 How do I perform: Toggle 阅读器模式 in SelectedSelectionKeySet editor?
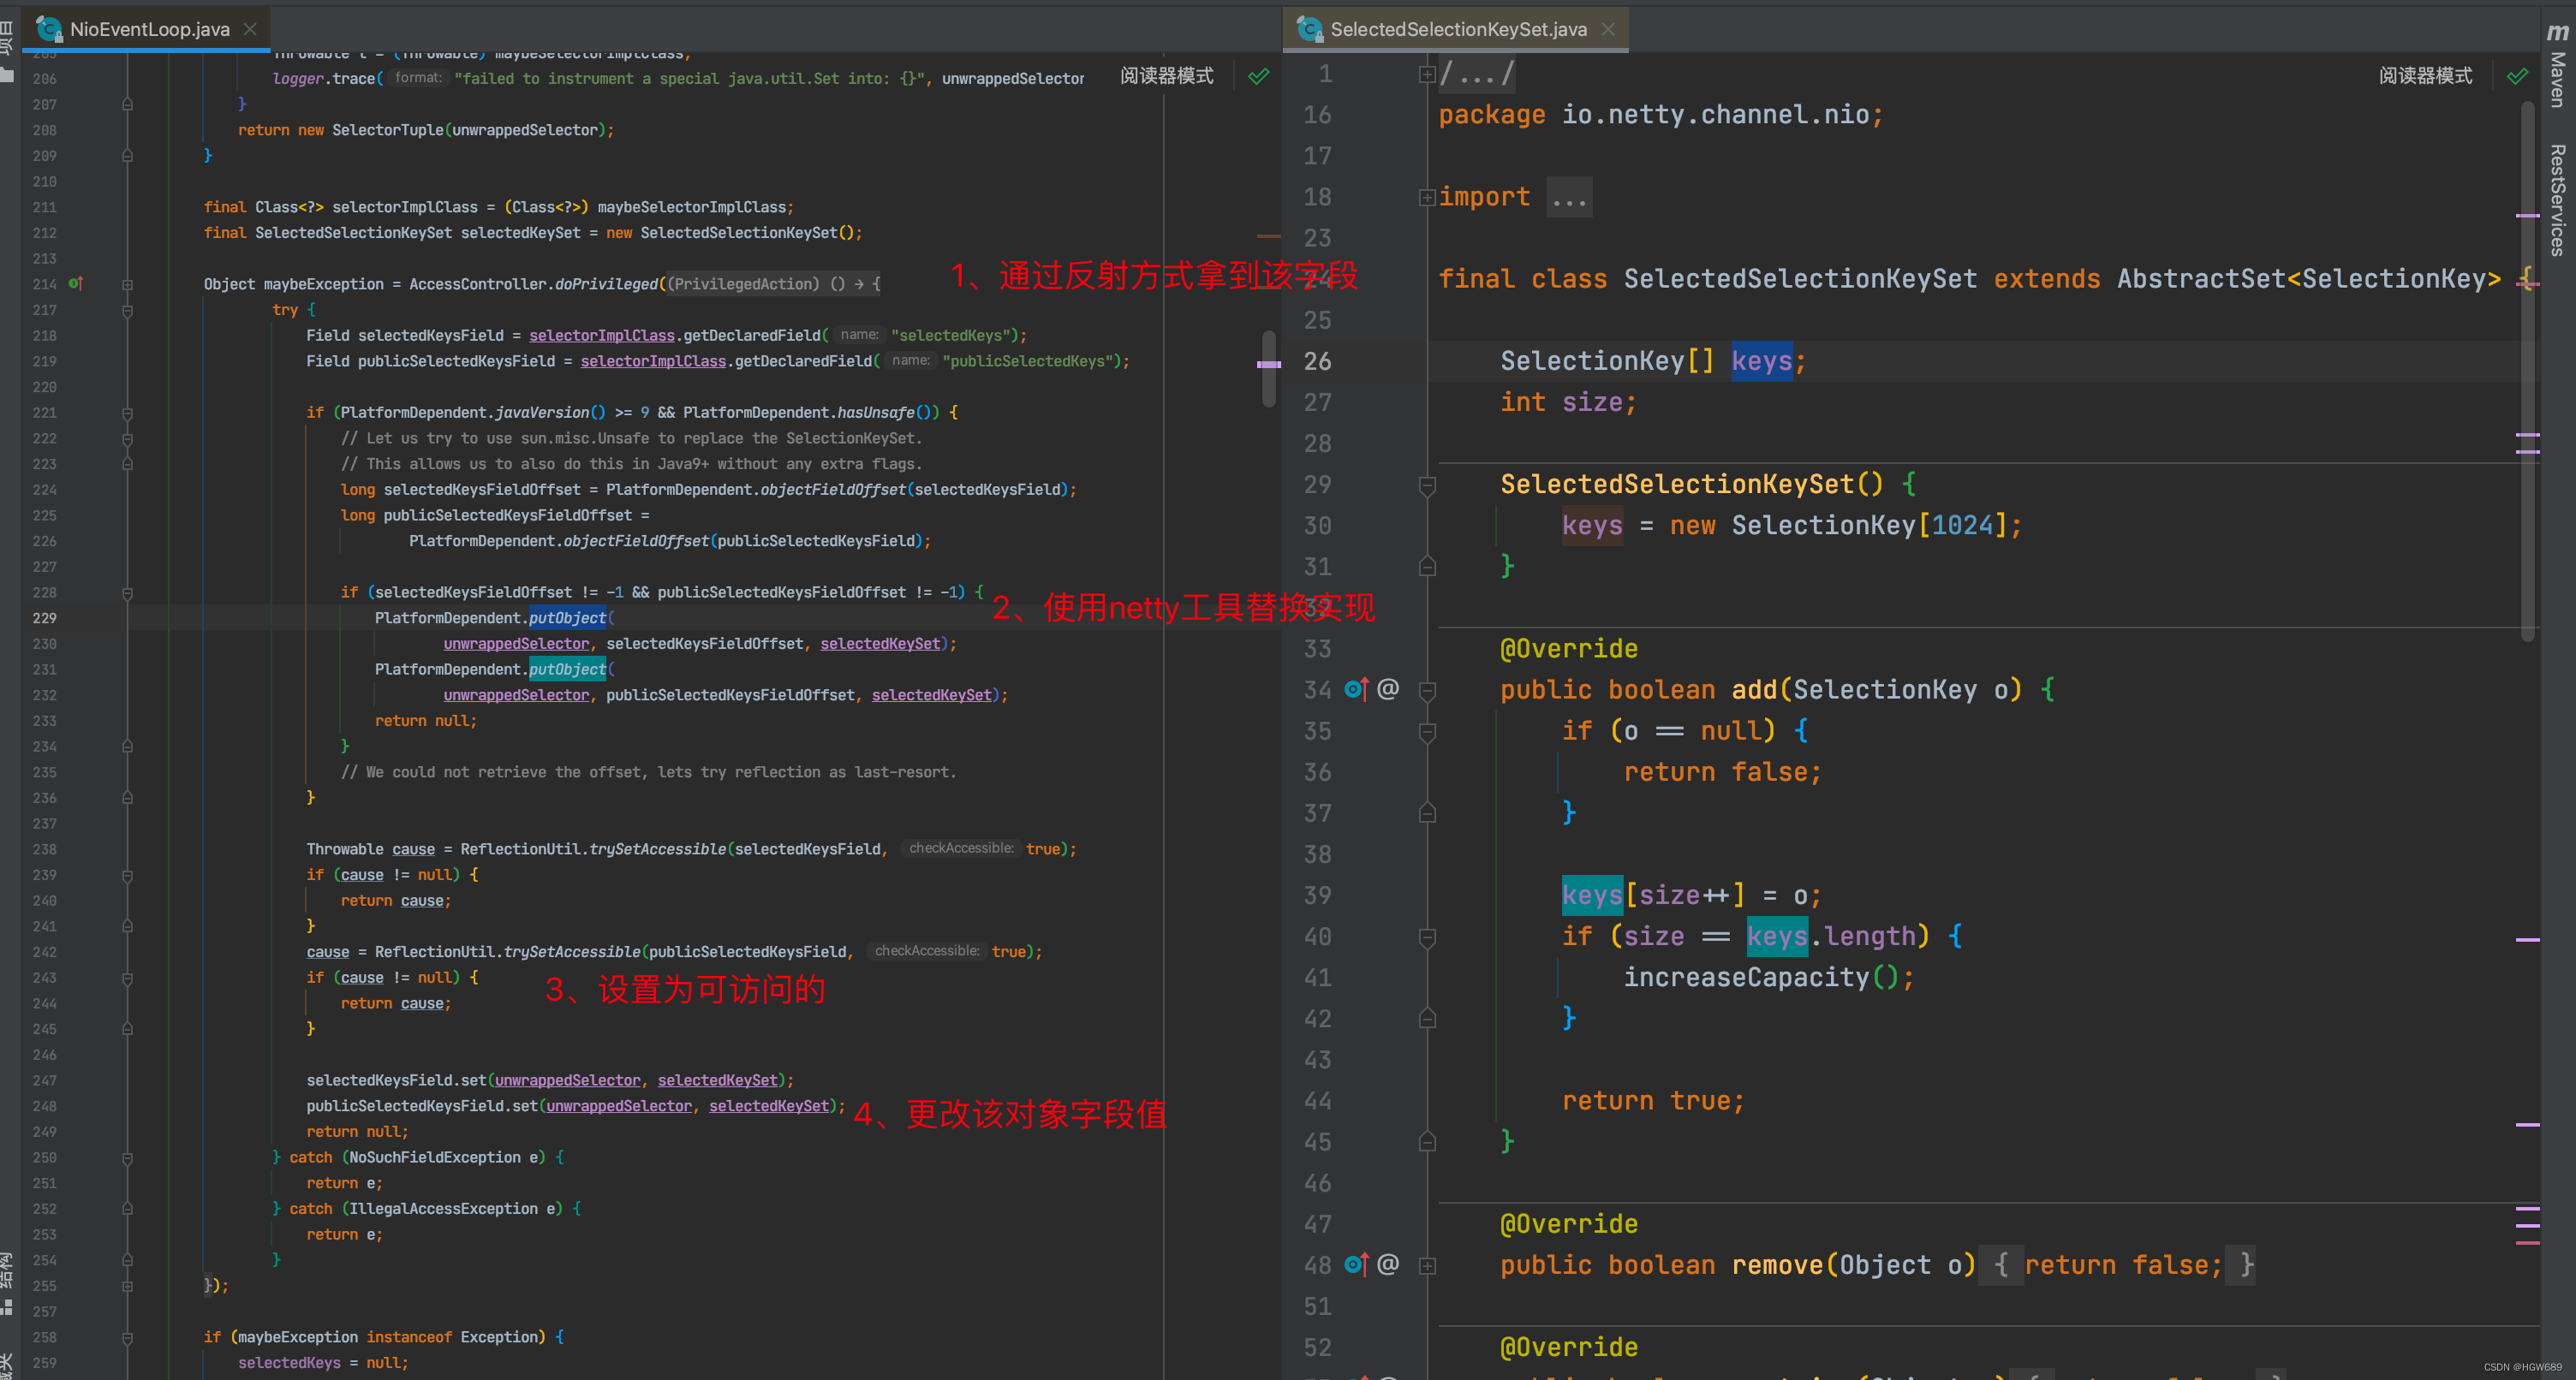[2425, 76]
